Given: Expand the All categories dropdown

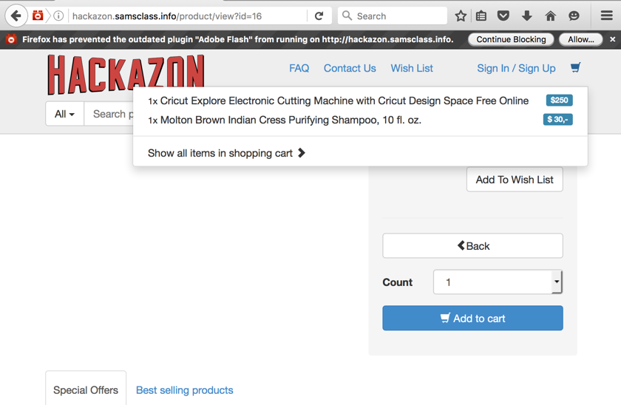Looking at the screenshot, I should [64, 114].
